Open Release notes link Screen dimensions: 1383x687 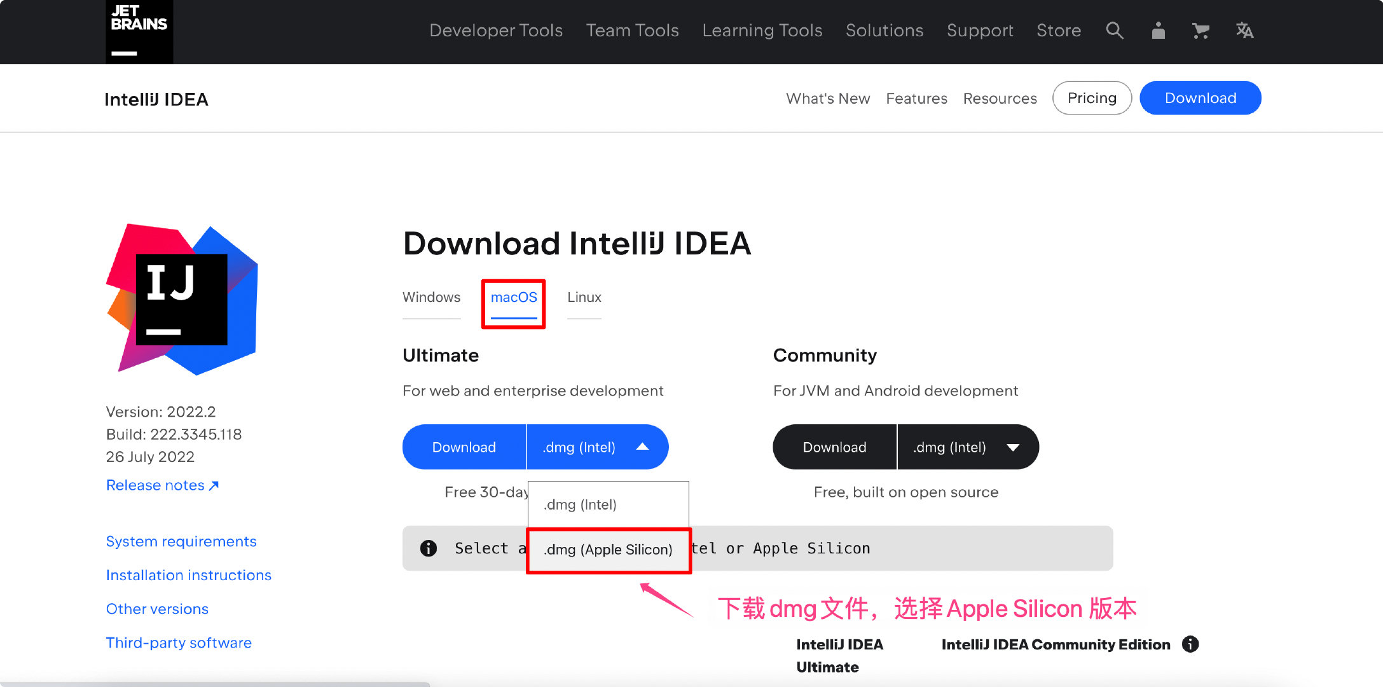162,485
